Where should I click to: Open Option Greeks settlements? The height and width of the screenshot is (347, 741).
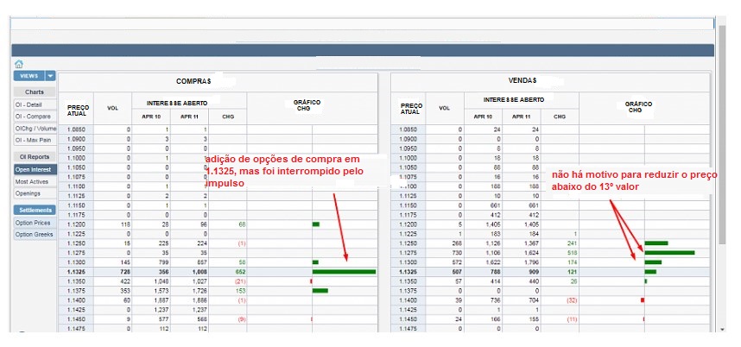coord(34,234)
